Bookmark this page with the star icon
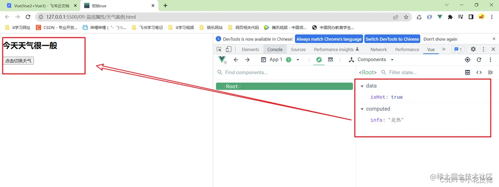499x187 pixels. pyautogui.click(x=406, y=17)
